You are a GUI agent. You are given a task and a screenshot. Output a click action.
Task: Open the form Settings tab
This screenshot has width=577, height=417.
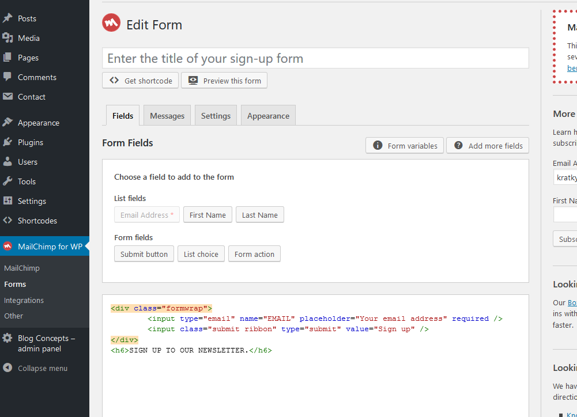(x=216, y=116)
